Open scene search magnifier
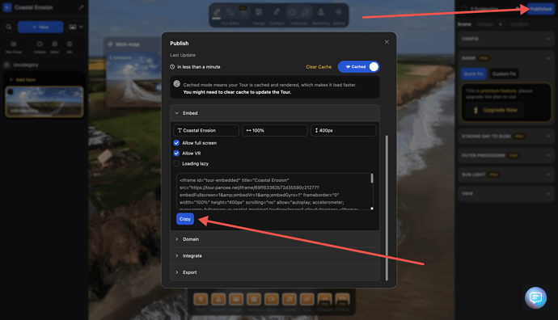 coord(9,27)
